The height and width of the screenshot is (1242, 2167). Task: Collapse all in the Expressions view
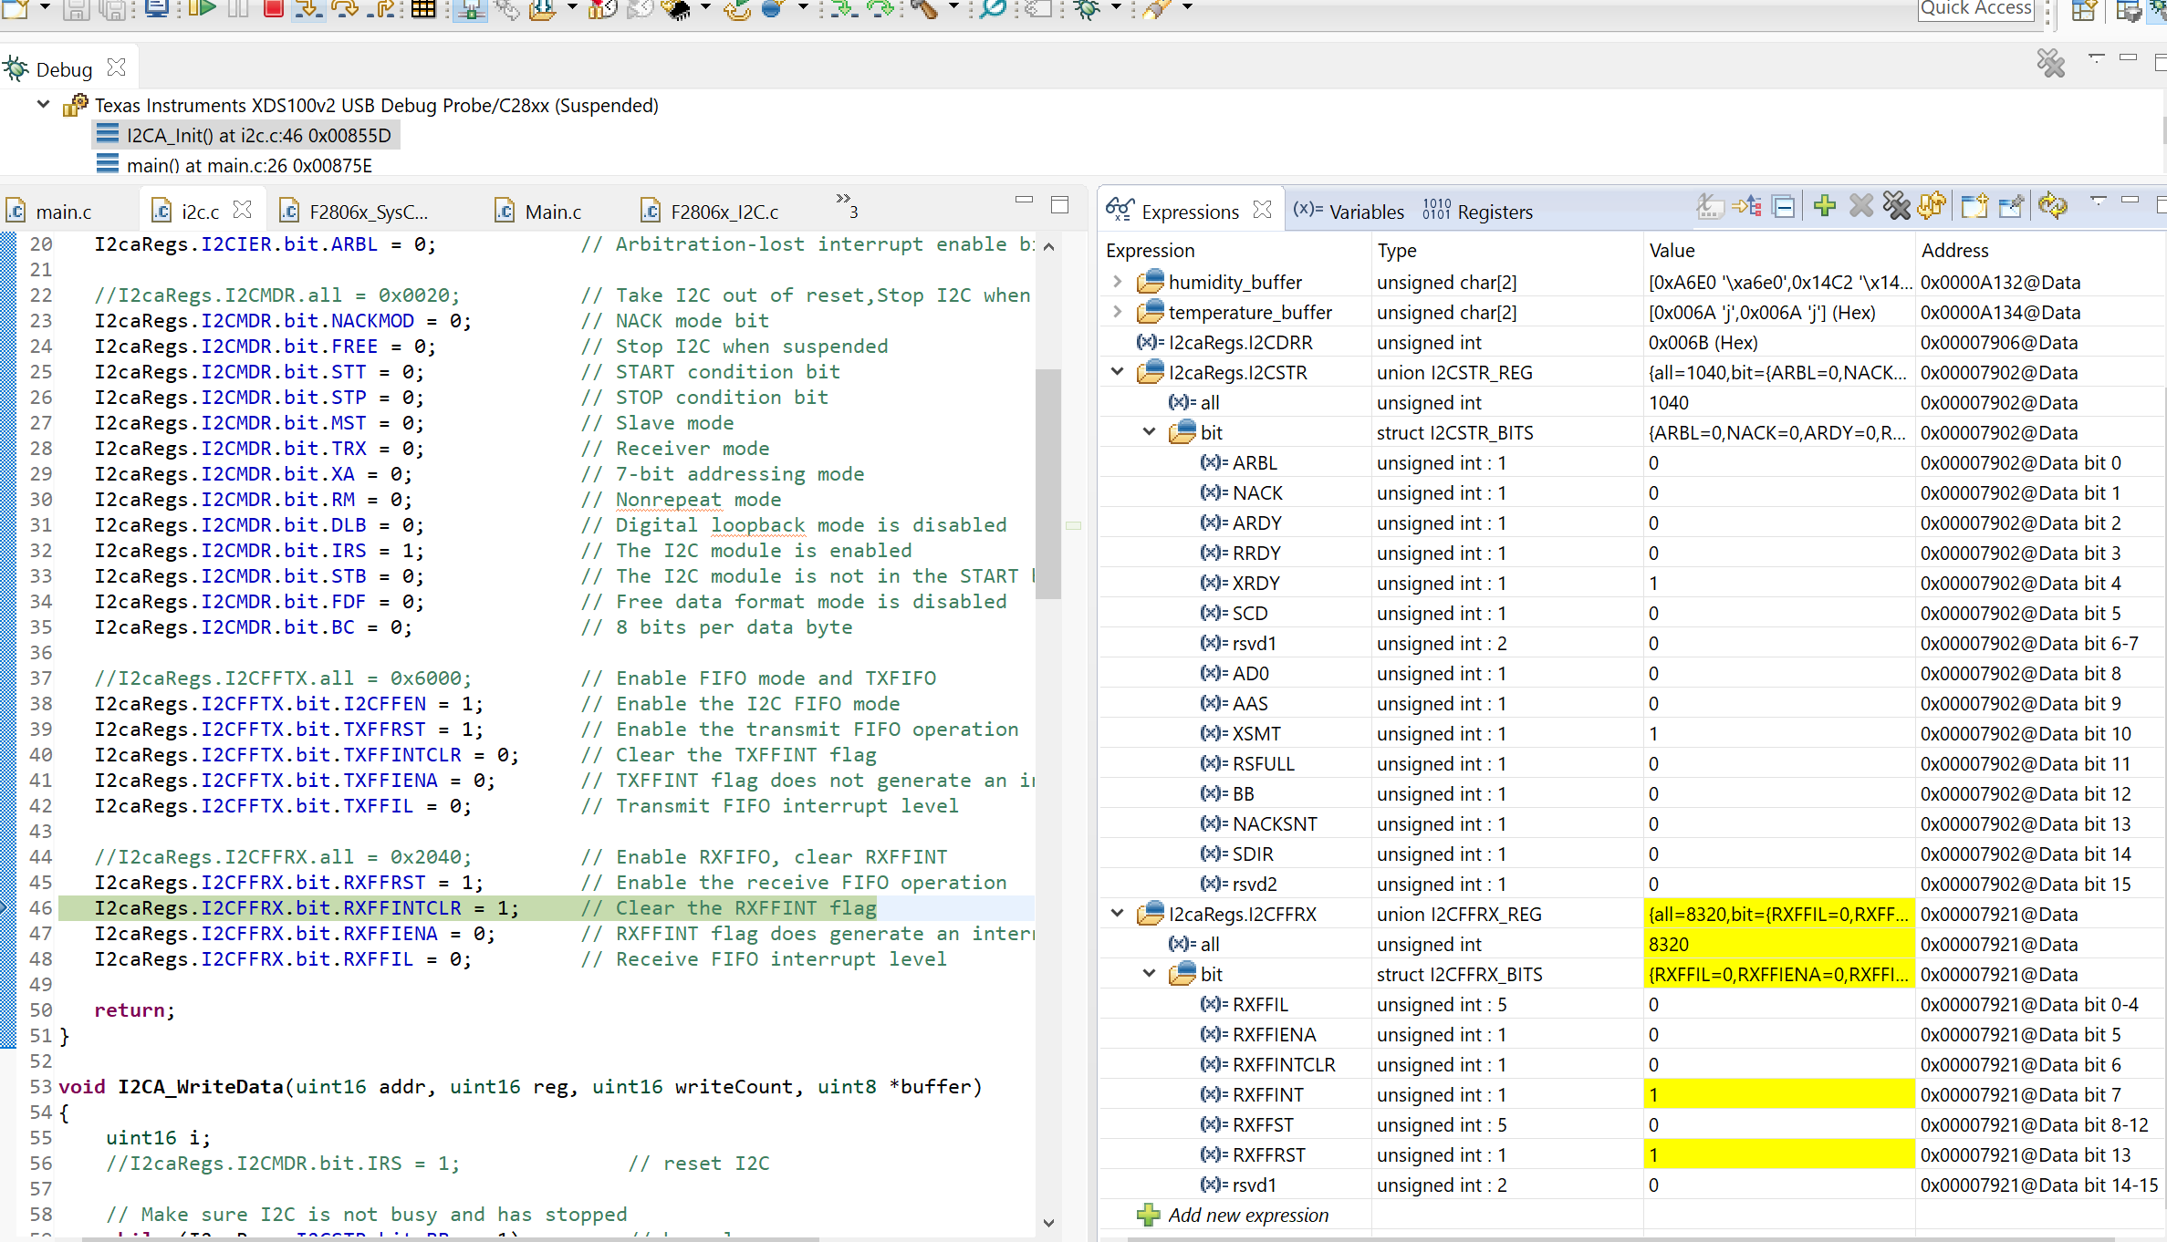point(1784,207)
